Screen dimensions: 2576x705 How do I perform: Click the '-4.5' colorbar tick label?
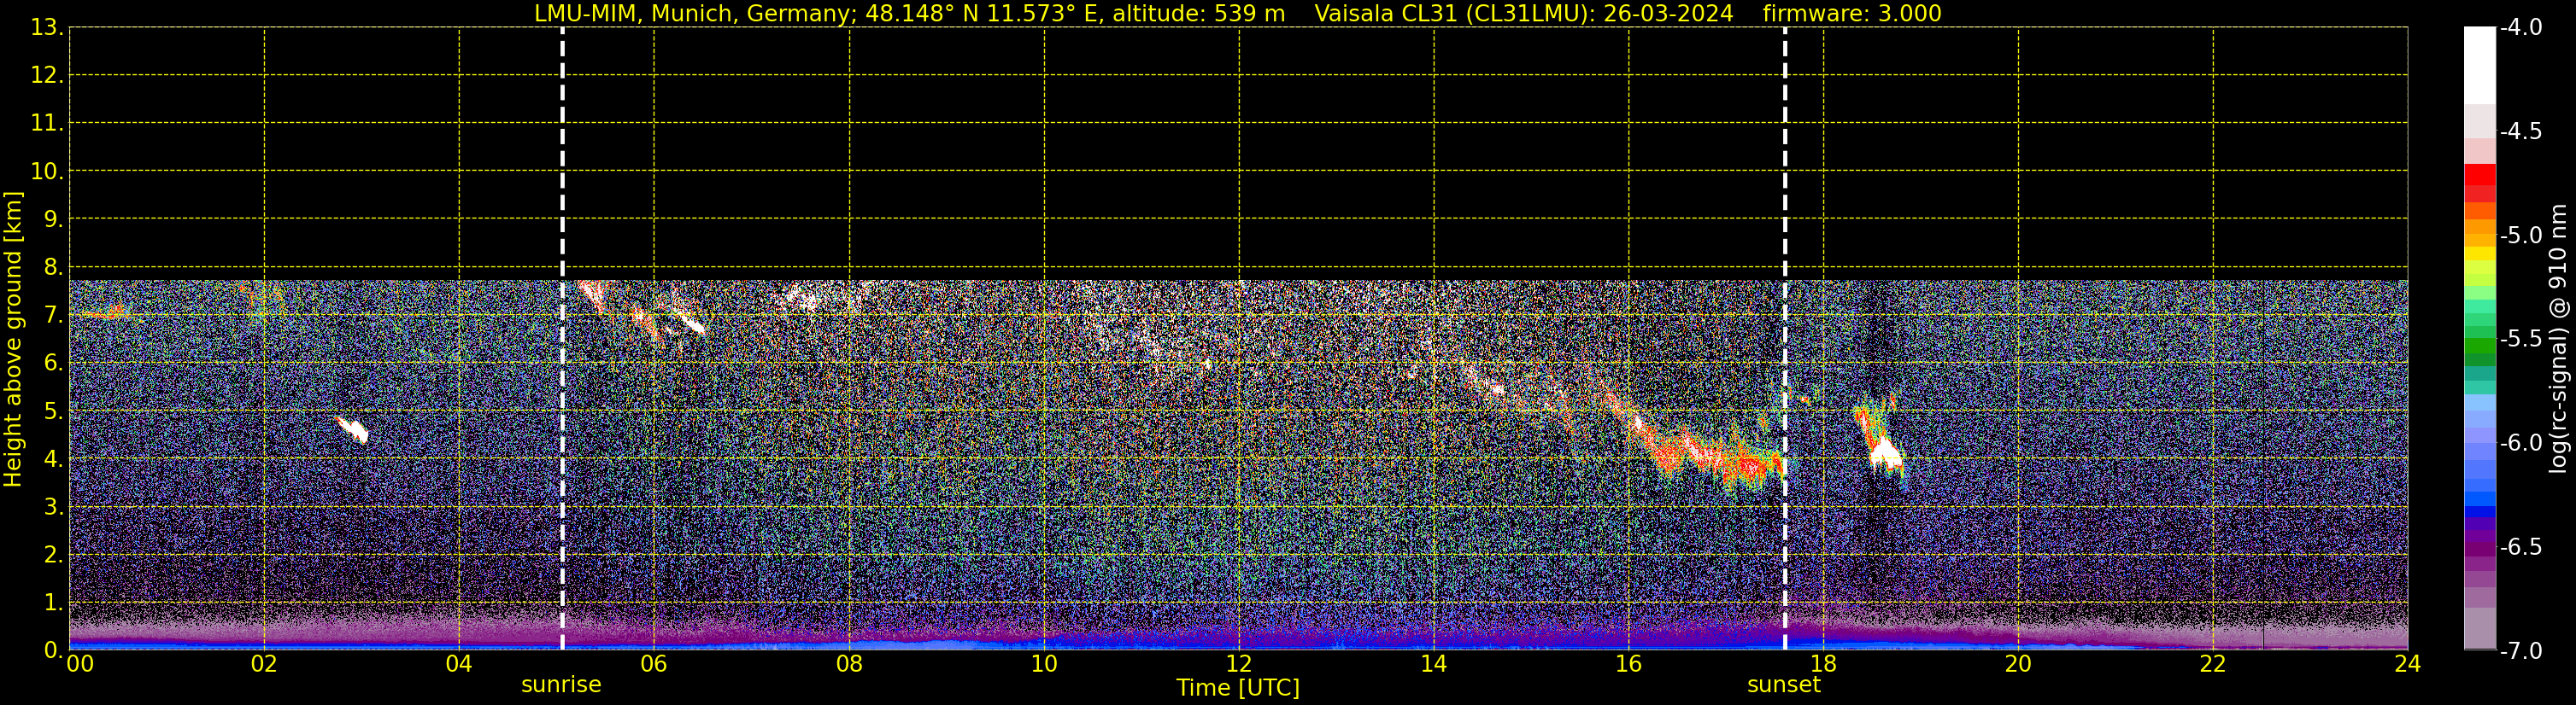pyautogui.click(x=2520, y=131)
